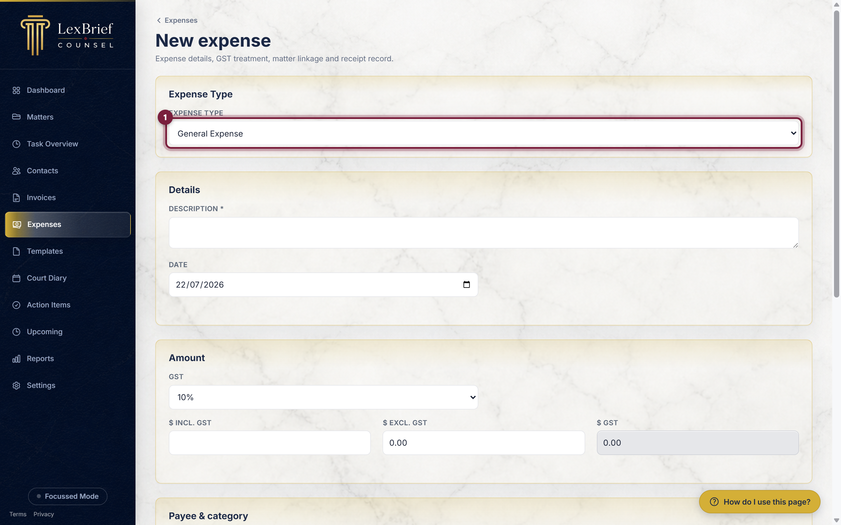
Task: Return to Expenses via breadcrumb link
Action: pyautogui.click(x=181, y=20)
